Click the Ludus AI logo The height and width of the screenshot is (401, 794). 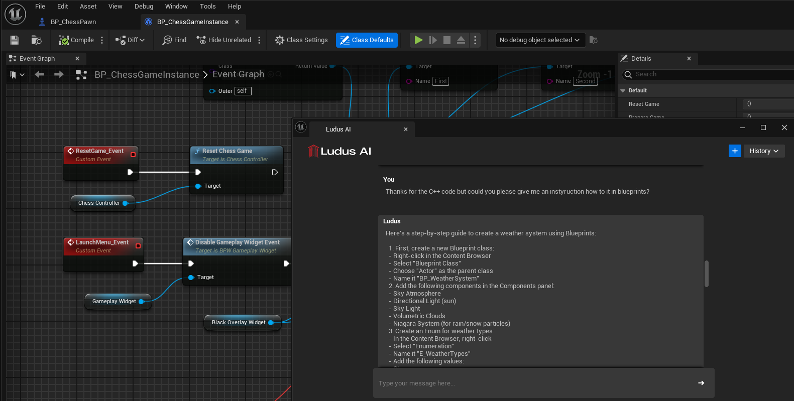click(339, 151)
